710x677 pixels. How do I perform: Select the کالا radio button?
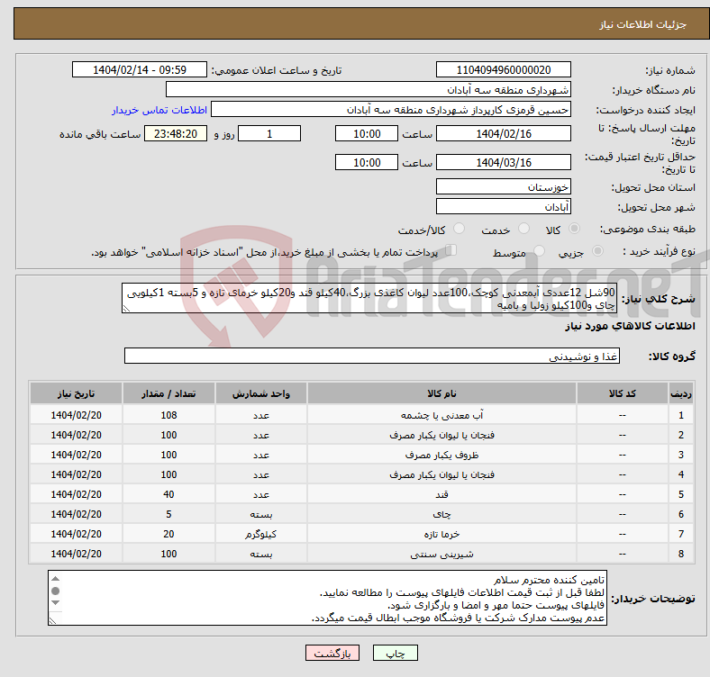[574, 229]
